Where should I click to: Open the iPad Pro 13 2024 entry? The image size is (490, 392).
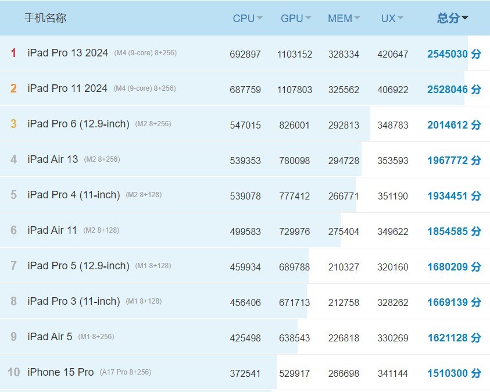coord(67,53)
